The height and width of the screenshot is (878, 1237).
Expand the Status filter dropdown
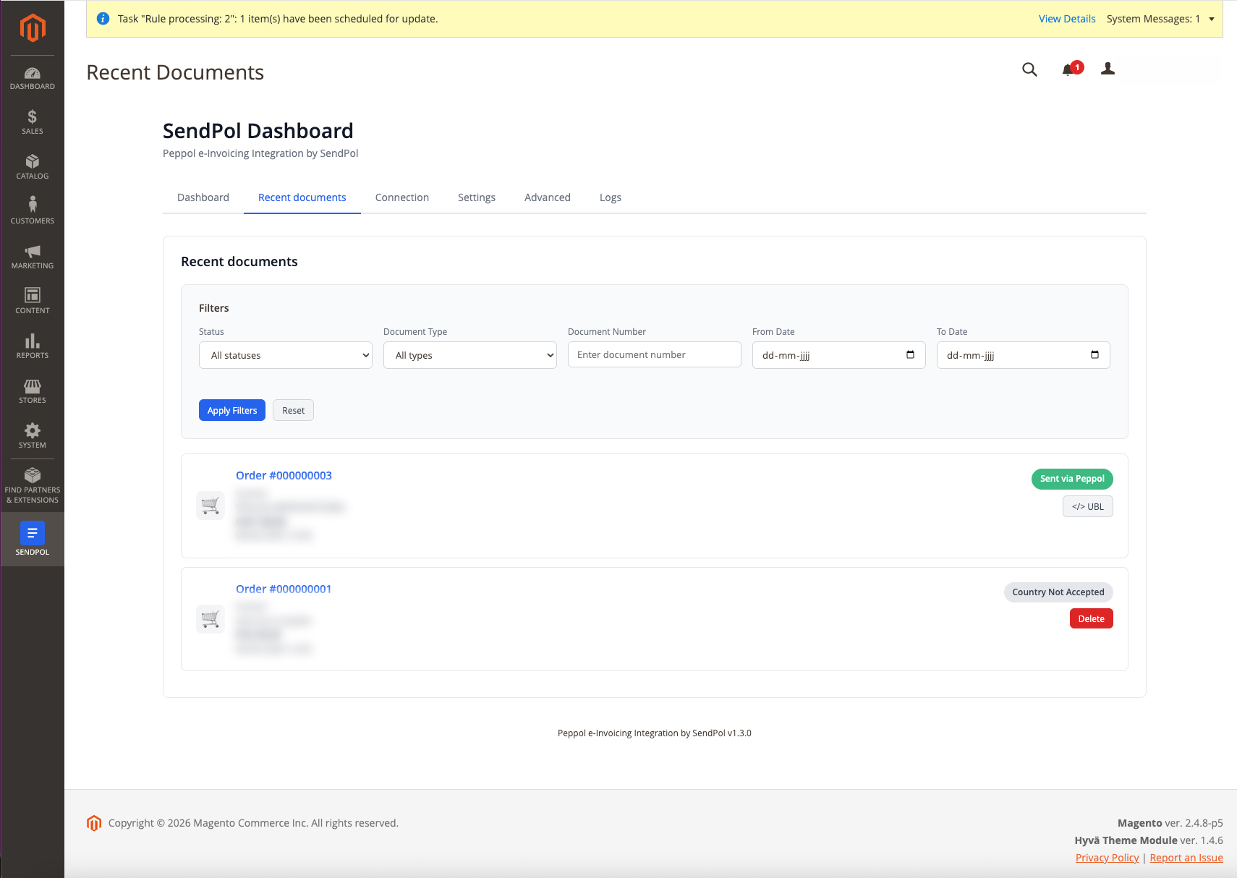click(286, 355)
